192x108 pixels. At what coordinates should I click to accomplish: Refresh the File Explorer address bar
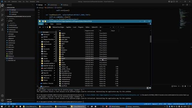(113, 27)
